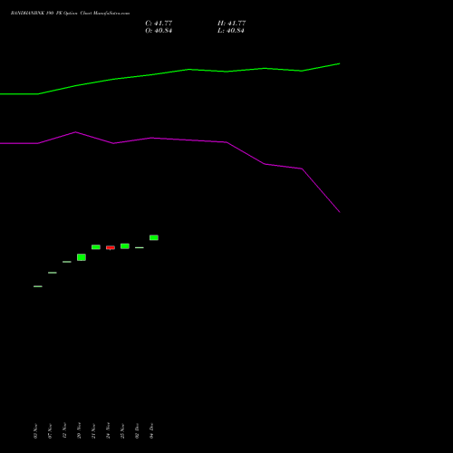Select the 04 Dec date label

click(x=151, y=431)
